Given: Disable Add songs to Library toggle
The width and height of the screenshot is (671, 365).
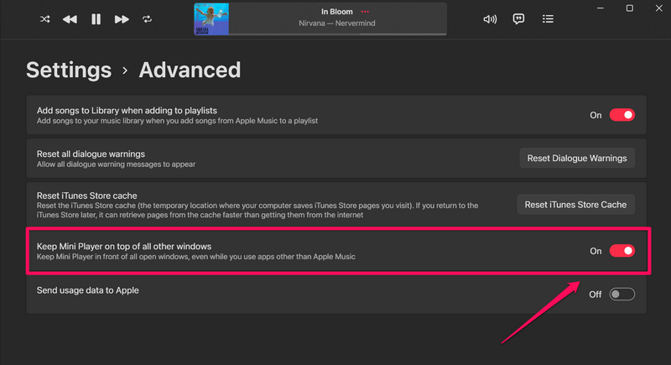Looking at the screenshot, I should [622, 115].
